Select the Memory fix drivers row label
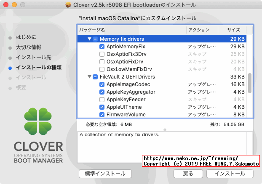Screen dimensions: 262x184 [122, 39]
